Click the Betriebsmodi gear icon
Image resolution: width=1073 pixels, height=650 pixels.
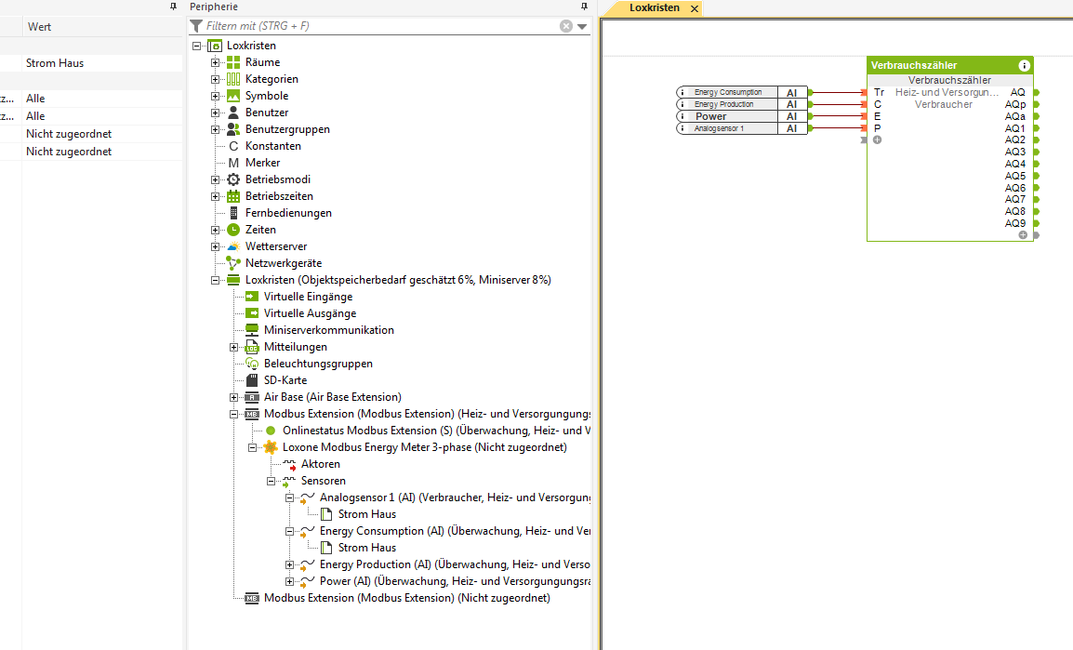tap(233, 179)
